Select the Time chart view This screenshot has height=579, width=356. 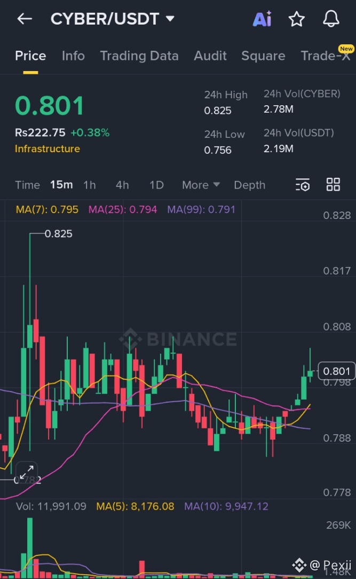(27, 185)
